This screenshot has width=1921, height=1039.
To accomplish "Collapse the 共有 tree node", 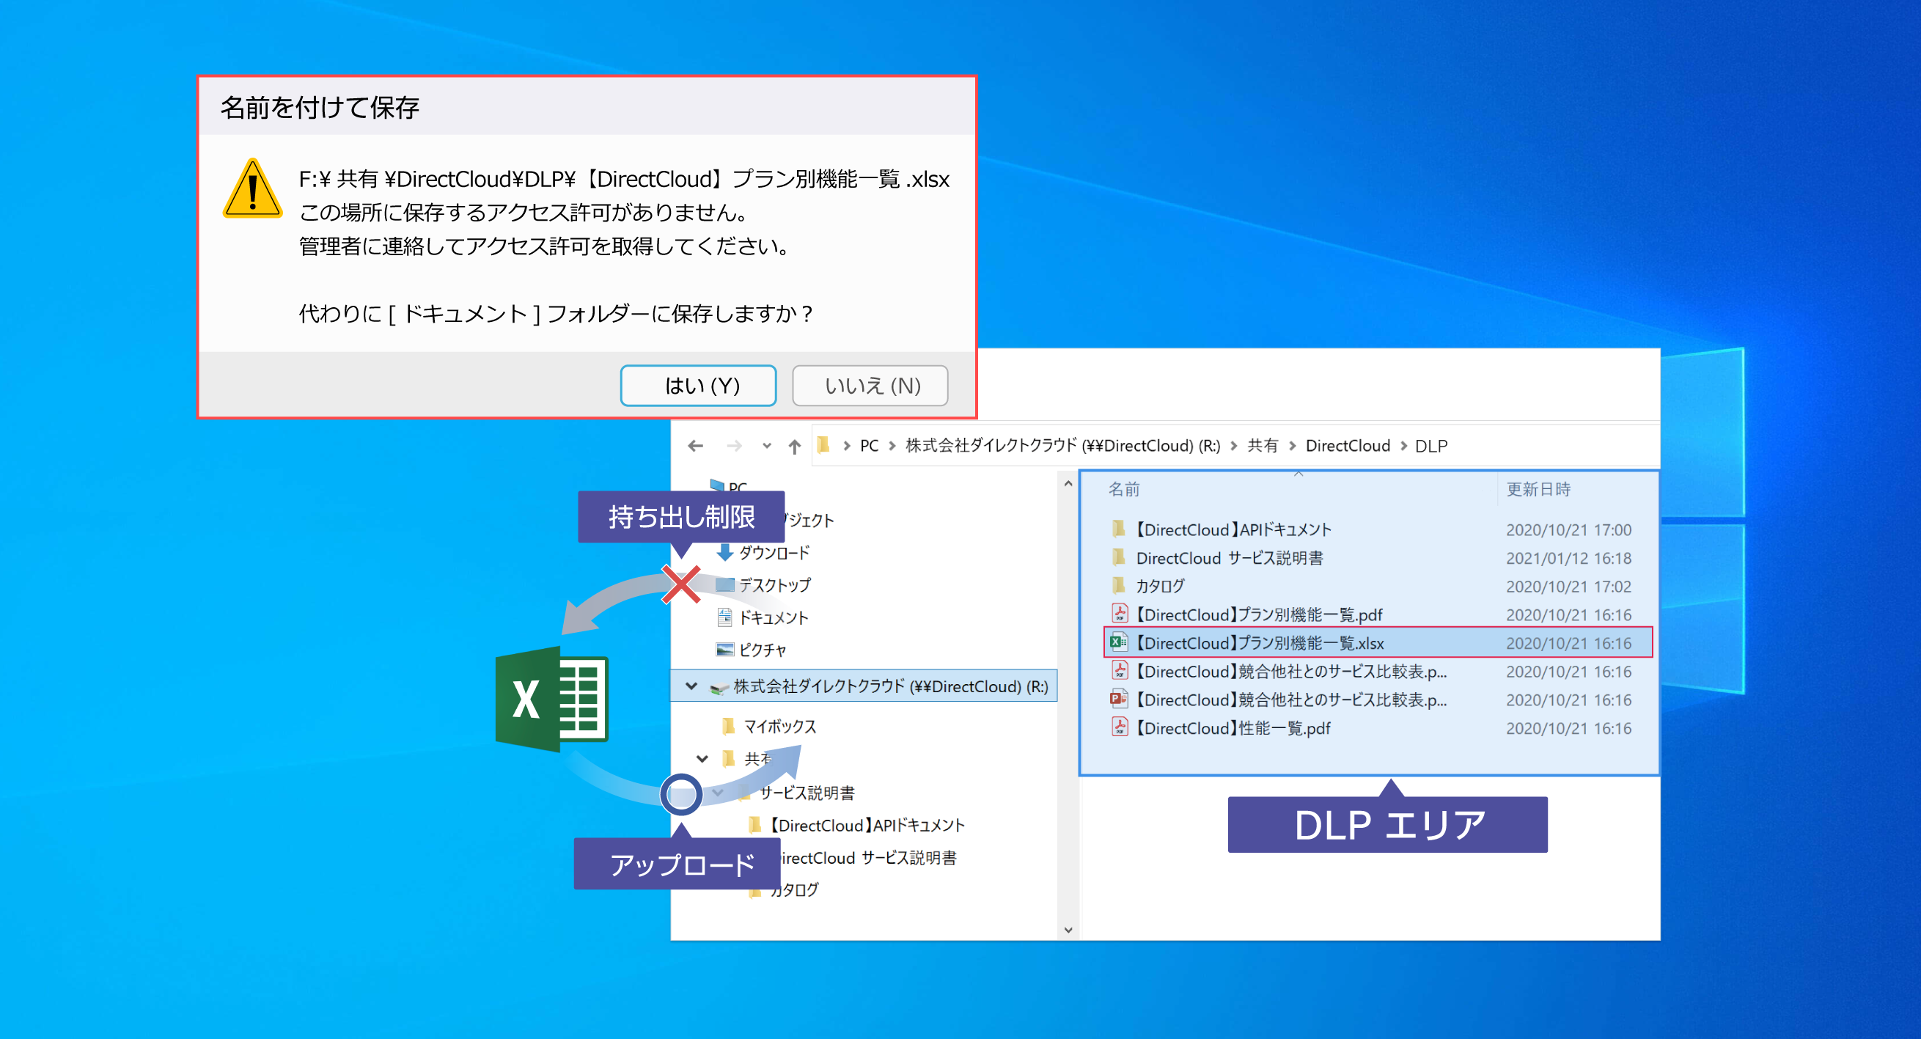I will click(702, 760).
